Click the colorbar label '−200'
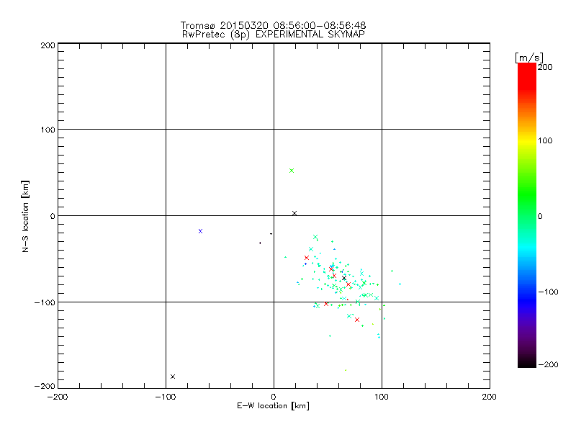 coord(548,364)
